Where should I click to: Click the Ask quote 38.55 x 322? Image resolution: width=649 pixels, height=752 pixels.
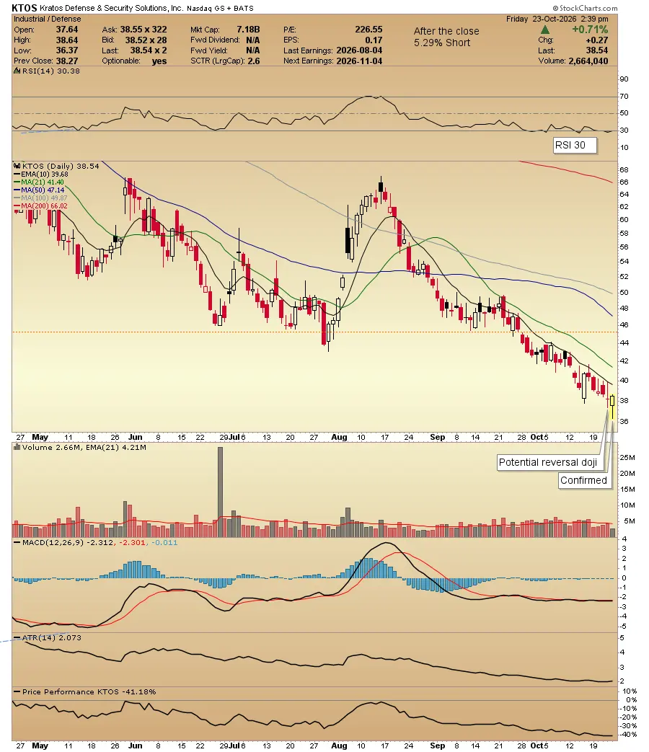point(144,30)
